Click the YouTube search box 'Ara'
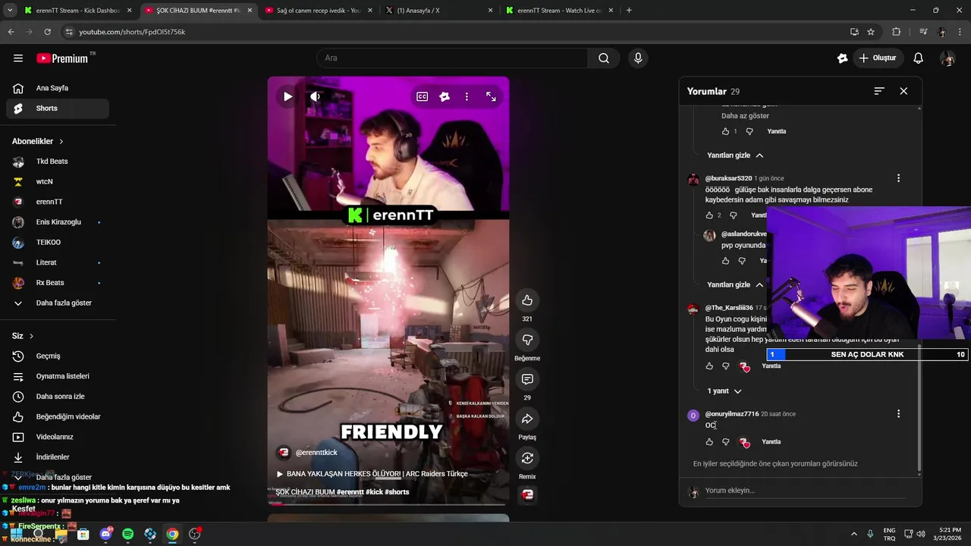The height and width of the screenshot is (546, 971). pyautogui.click(x=452, y=58)
